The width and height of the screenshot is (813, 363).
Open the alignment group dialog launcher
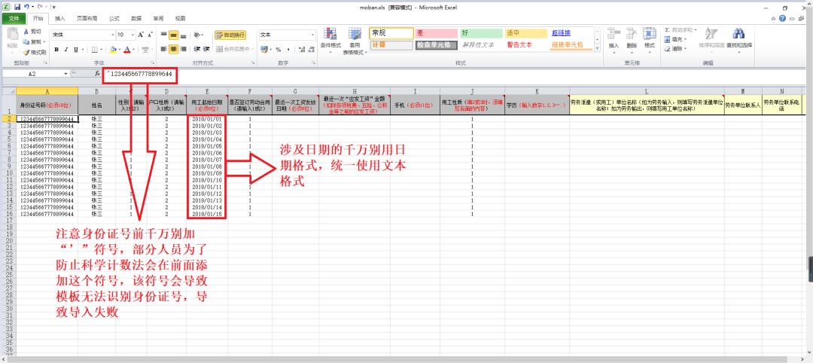(x=253, y=63)
